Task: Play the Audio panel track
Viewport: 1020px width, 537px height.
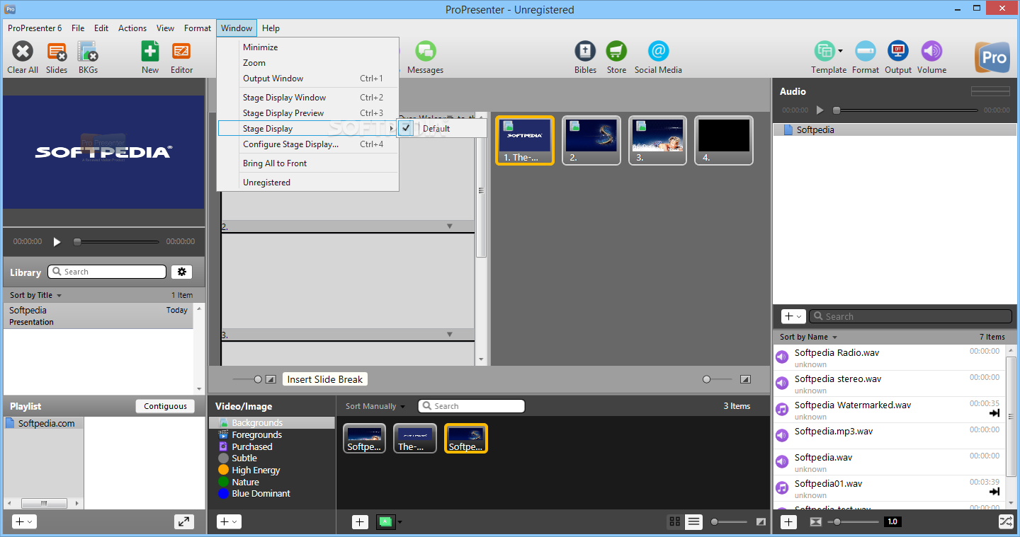Action: pyautogui.click(x=820, y=110)
